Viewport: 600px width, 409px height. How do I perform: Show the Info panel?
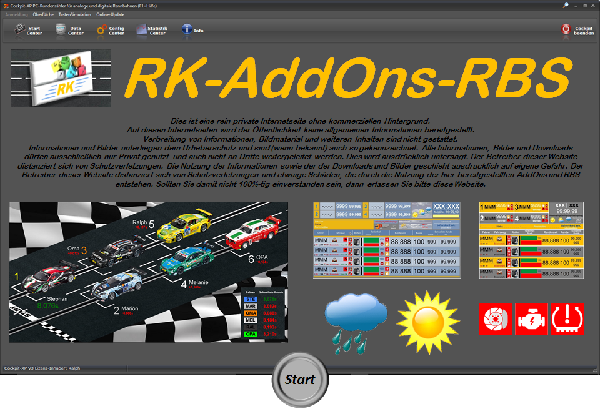click(x=193, y=31)
